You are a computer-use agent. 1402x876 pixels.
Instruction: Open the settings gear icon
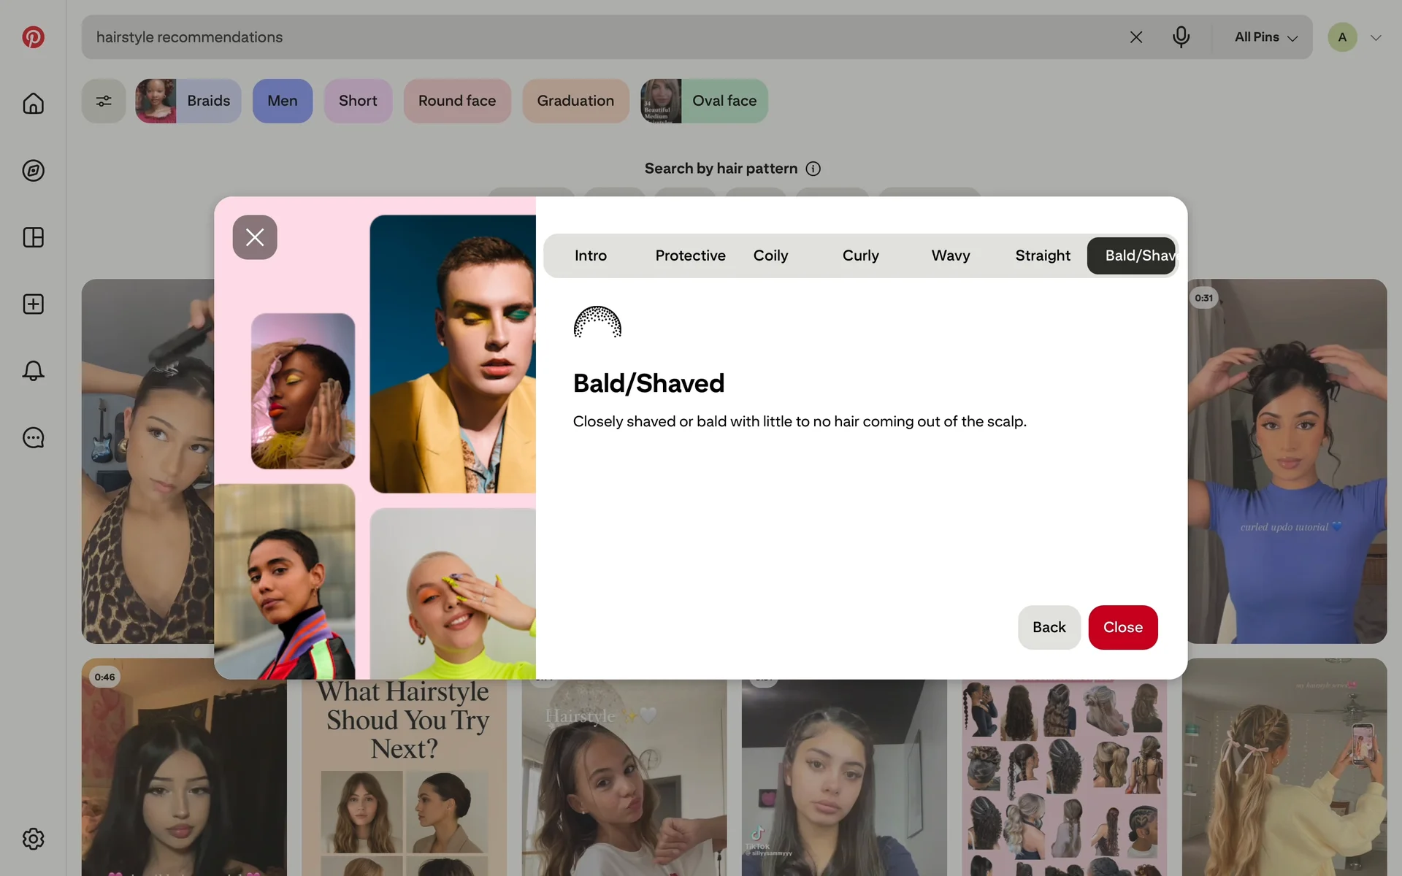click(33, 839)
